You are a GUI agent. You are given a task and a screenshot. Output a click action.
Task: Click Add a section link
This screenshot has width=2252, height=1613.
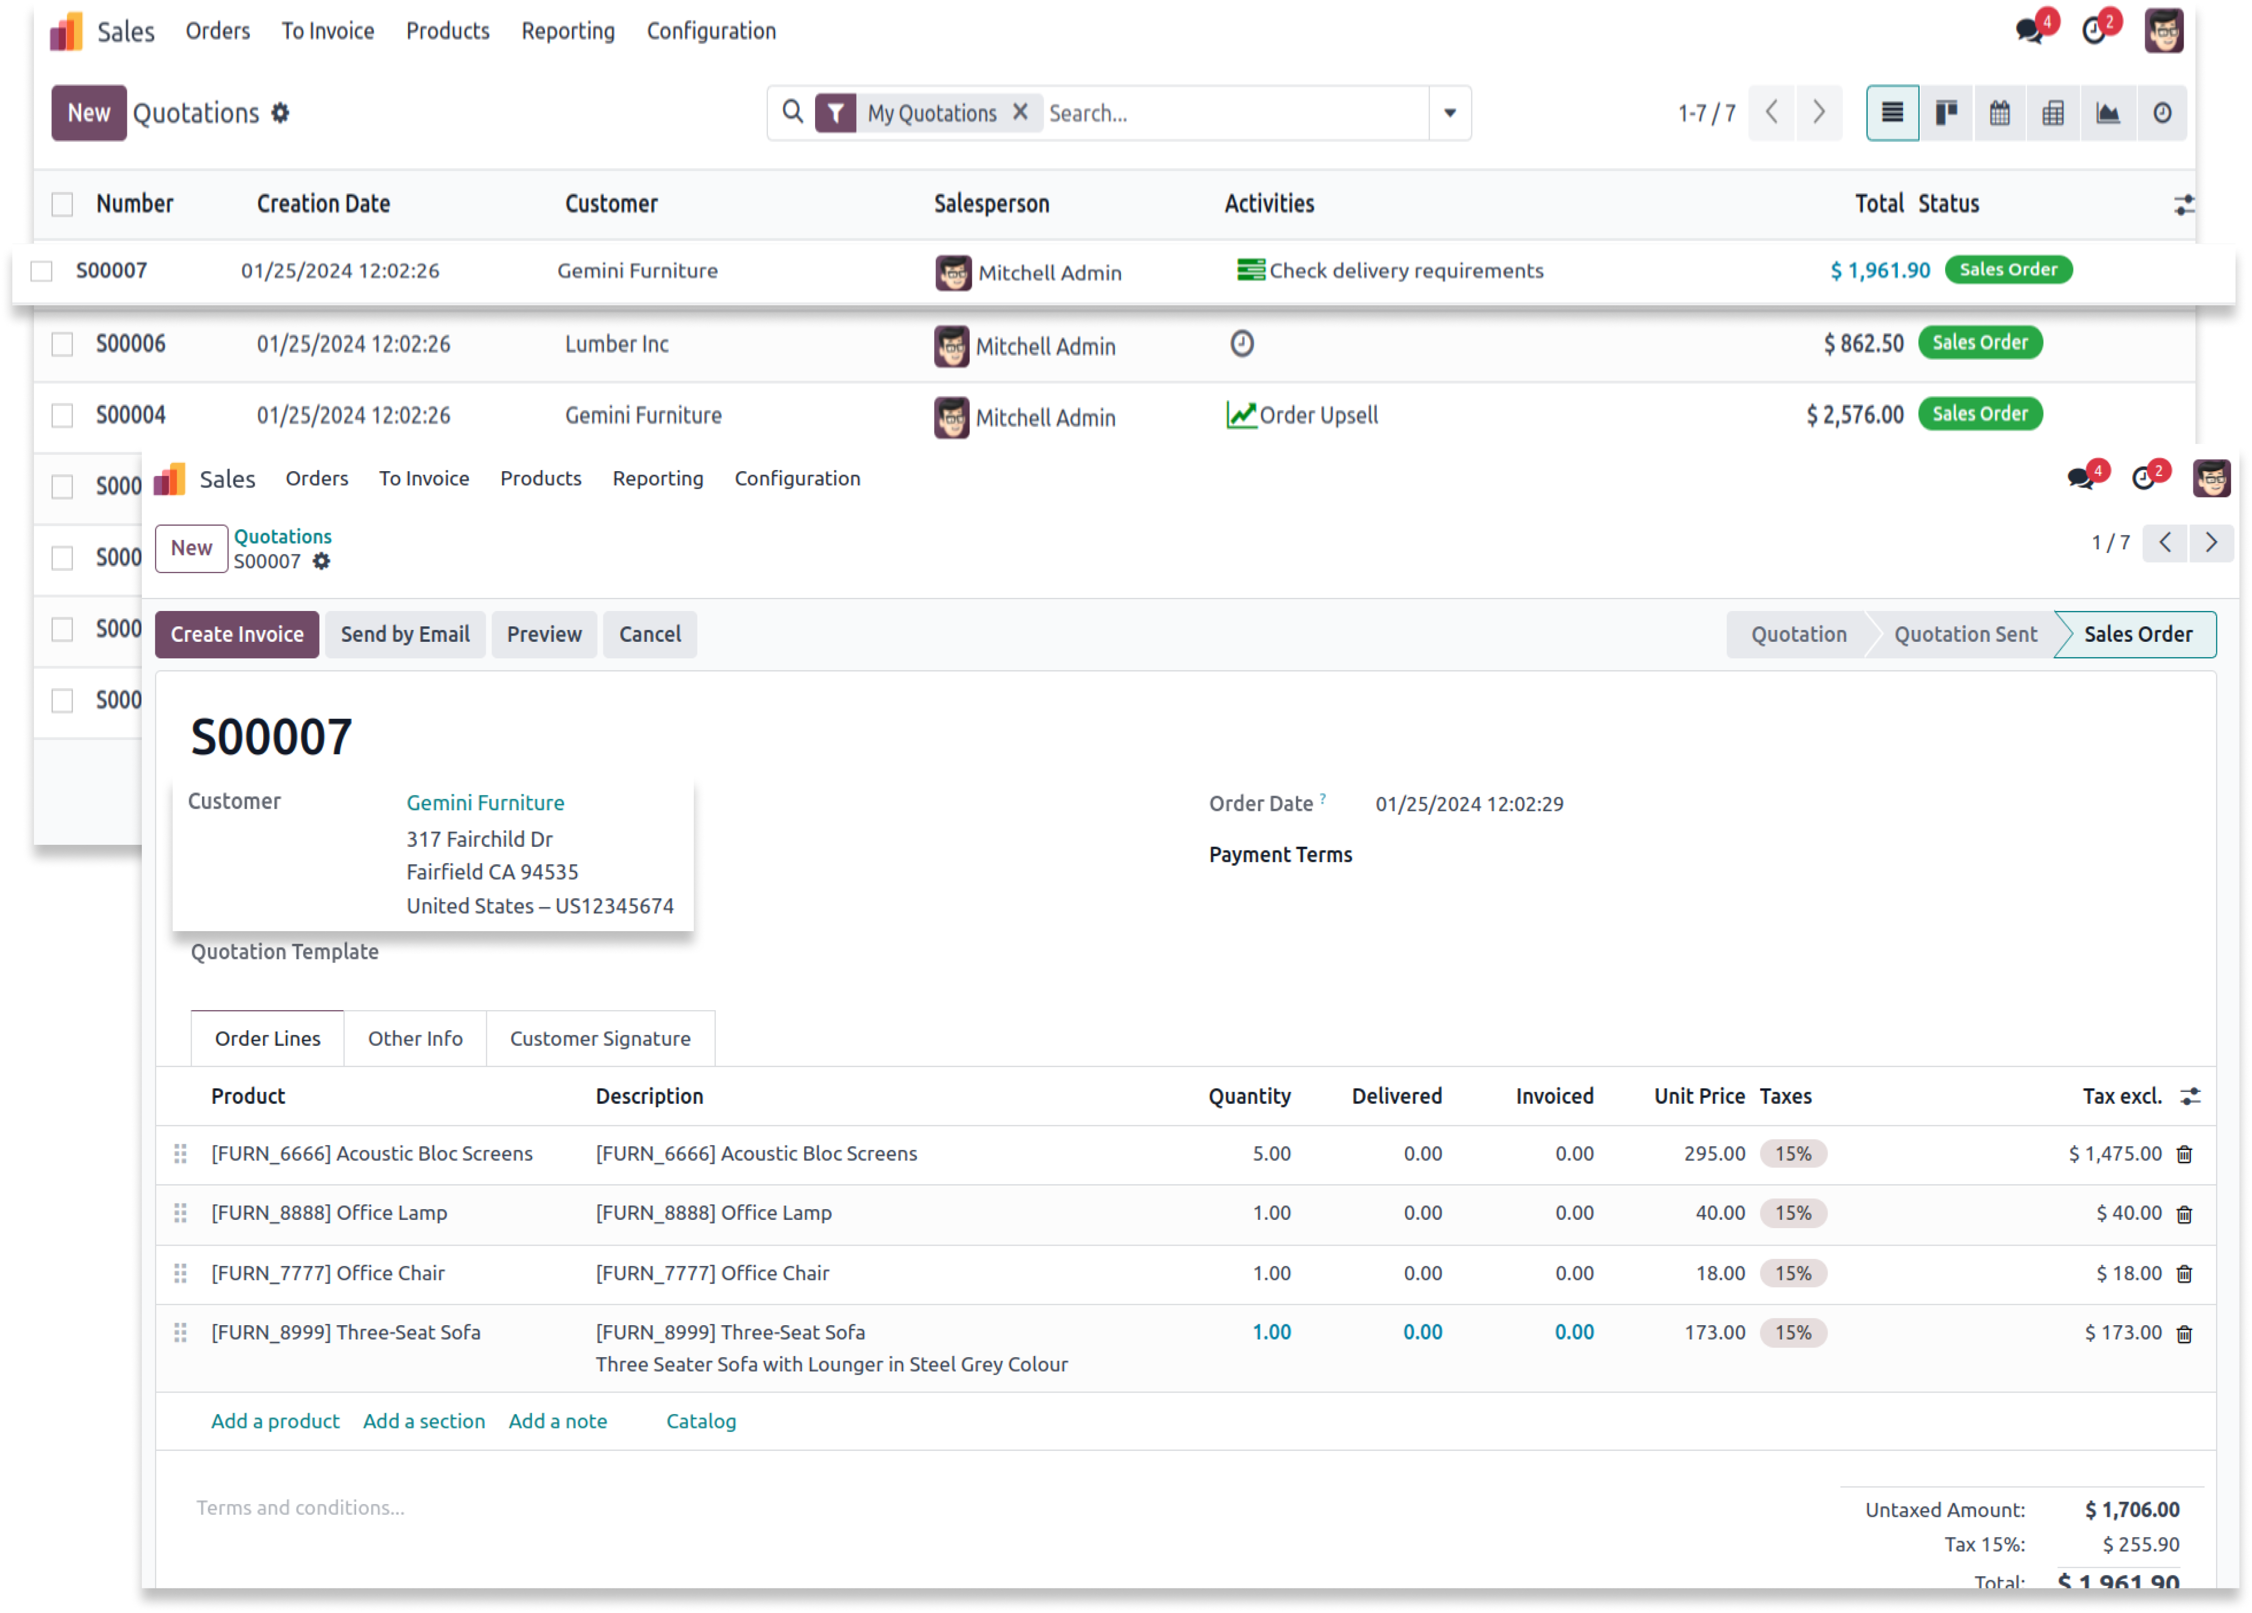tap(424, 1421)
